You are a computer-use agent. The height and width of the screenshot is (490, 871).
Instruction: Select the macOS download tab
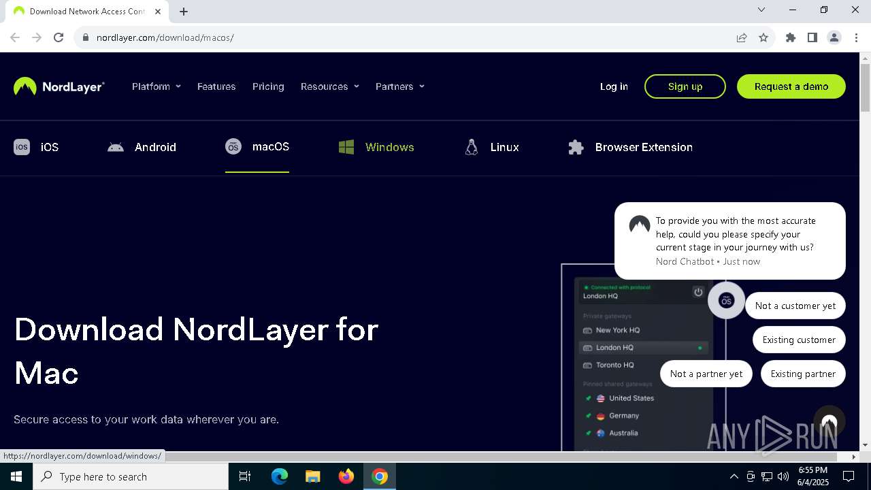coord(257,147)
